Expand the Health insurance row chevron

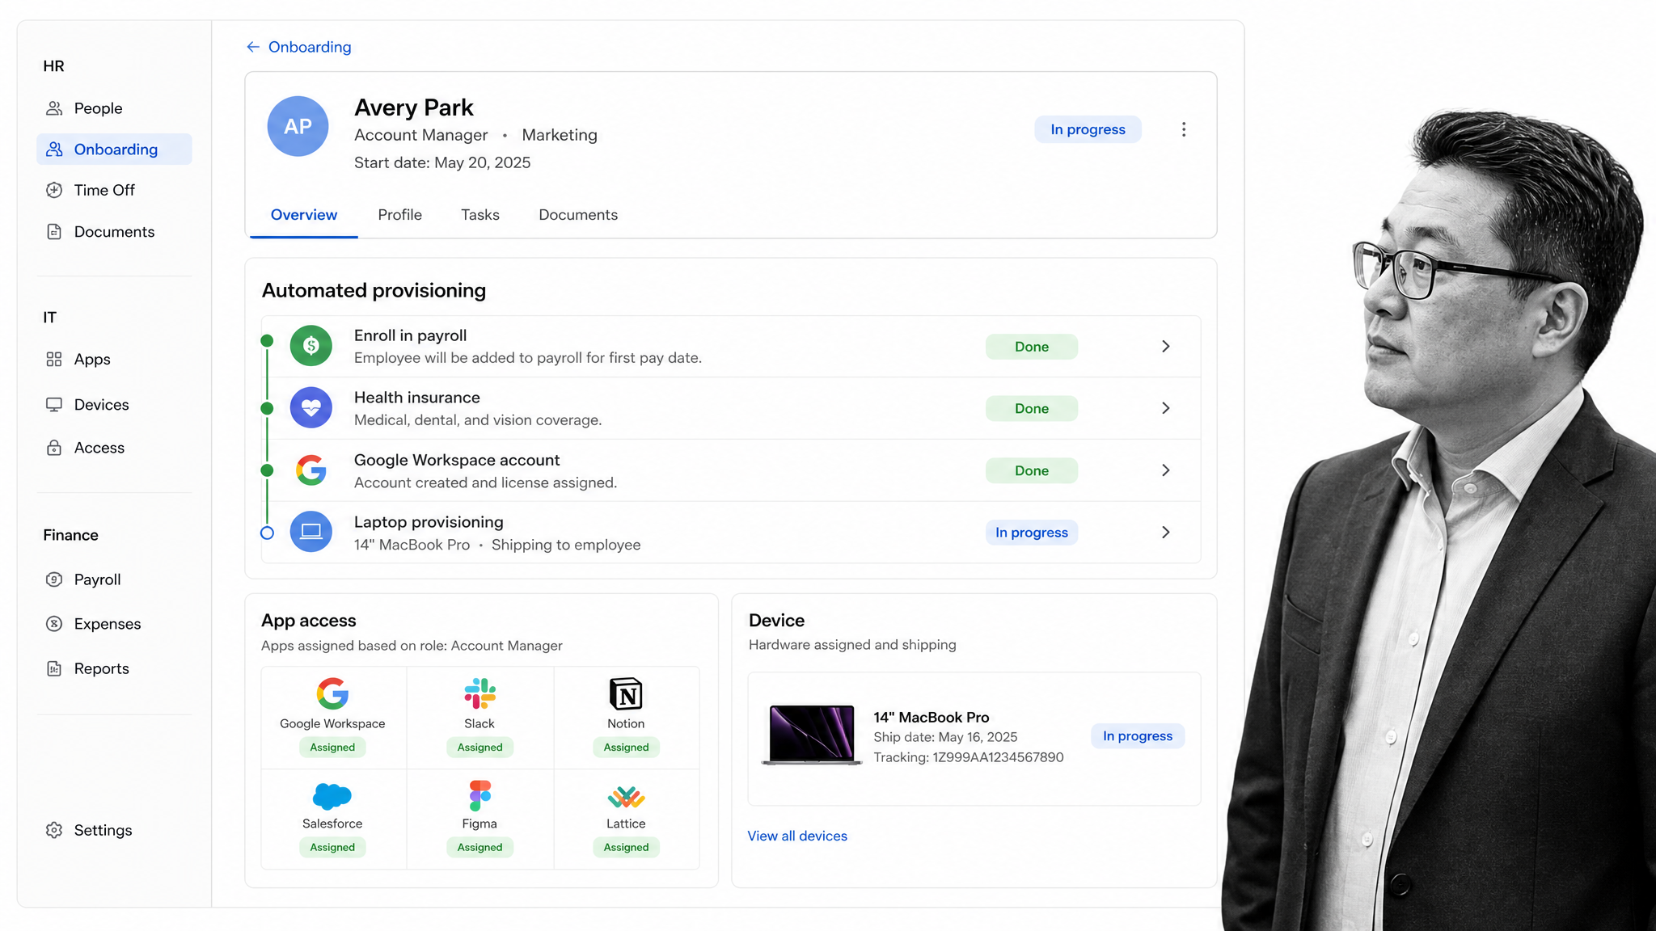1165,408
